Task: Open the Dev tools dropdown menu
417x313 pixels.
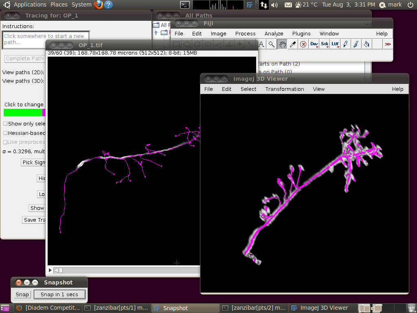Action: 314,44
